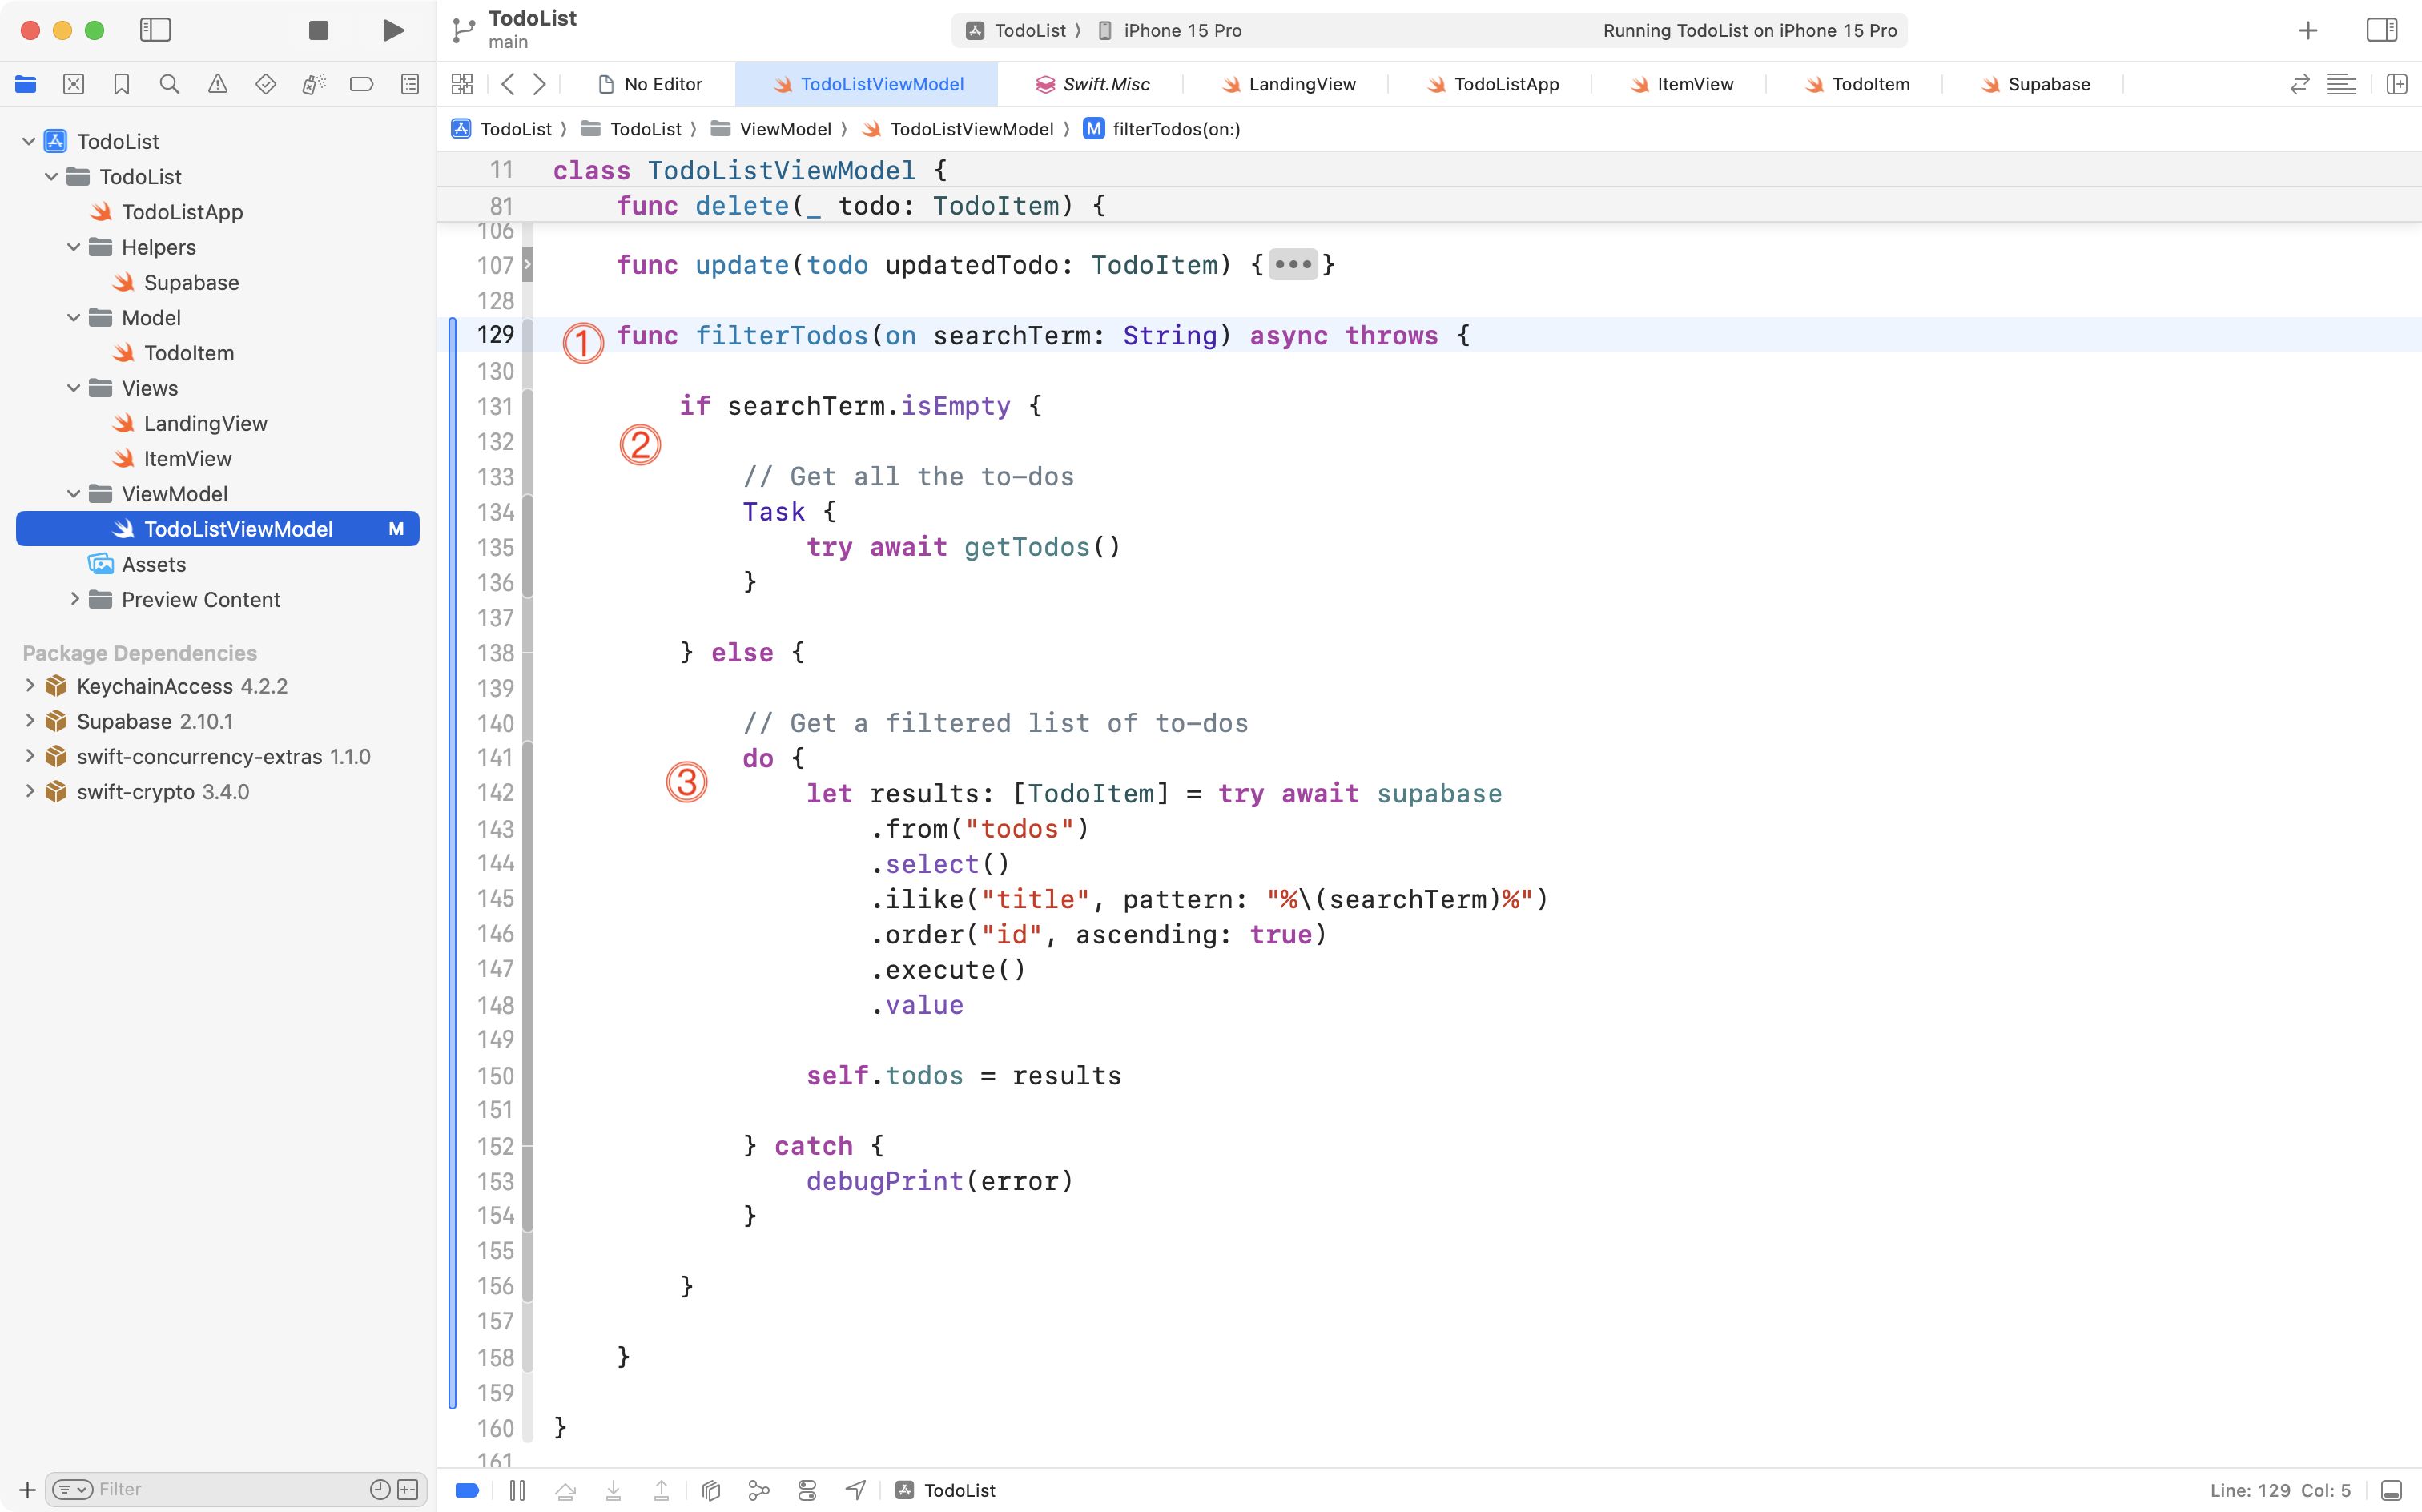Open the Bookmark navigator

121,84
